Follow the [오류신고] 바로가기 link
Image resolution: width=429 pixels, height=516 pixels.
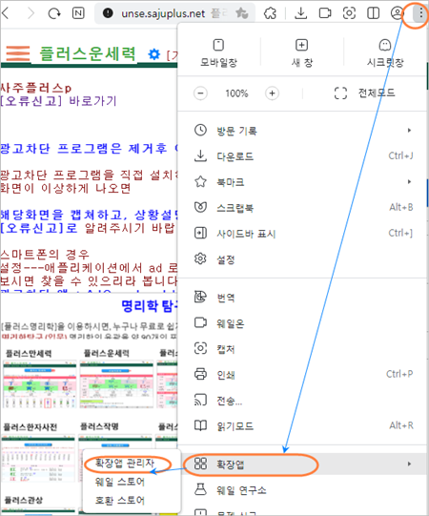(58, 101)
